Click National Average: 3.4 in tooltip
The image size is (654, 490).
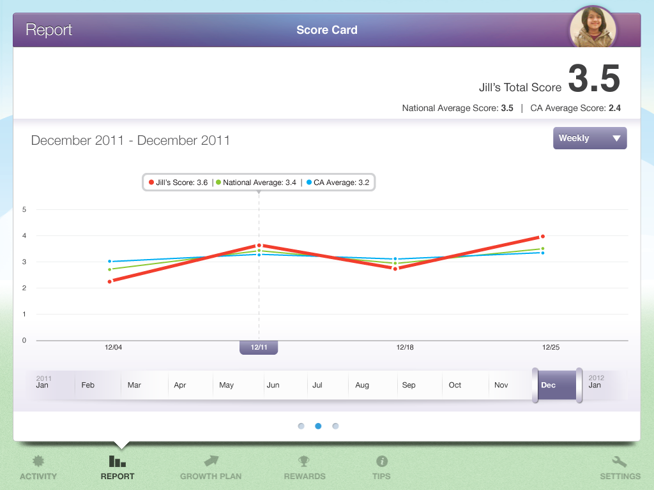[255, 182]
